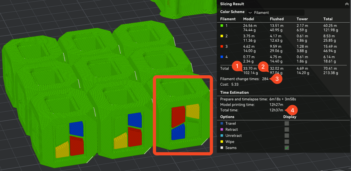This screenshot has height=171, width=351.
Task: Click the magenta Retract legend color icon
Action: [x=222, y=130]
